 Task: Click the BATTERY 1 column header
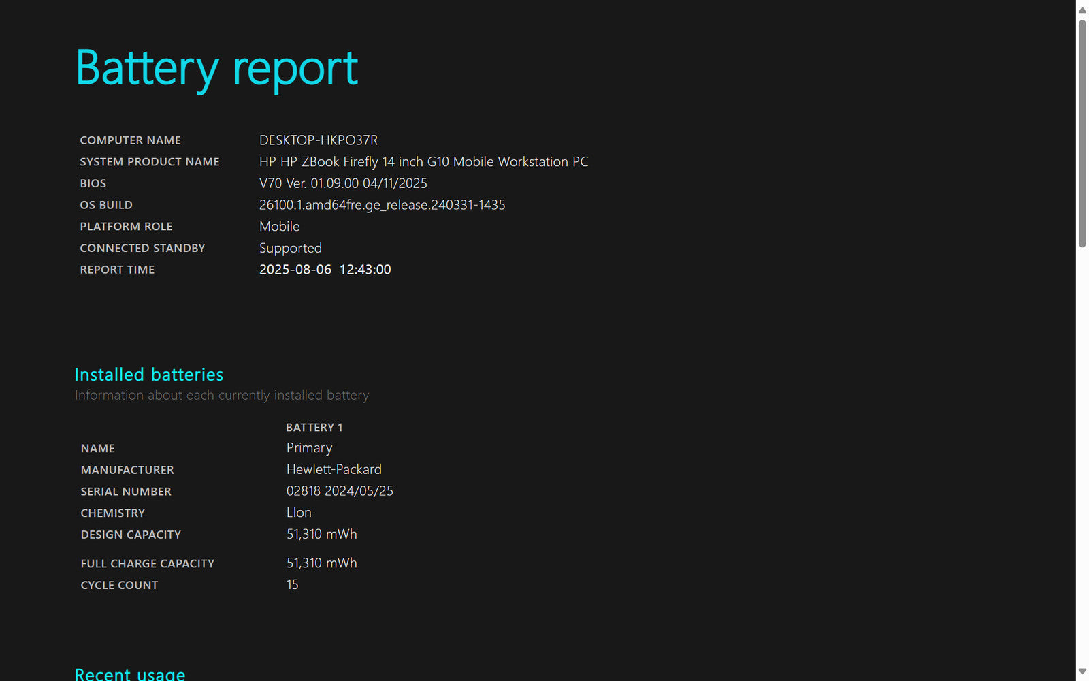click(314, 428)
